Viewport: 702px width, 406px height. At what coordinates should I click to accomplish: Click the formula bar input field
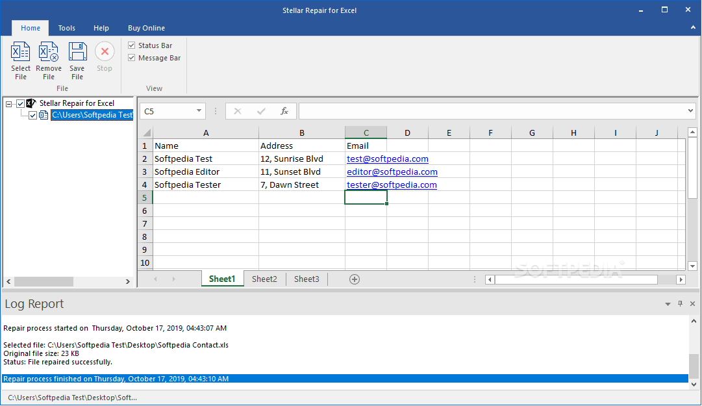click(492, 111)
